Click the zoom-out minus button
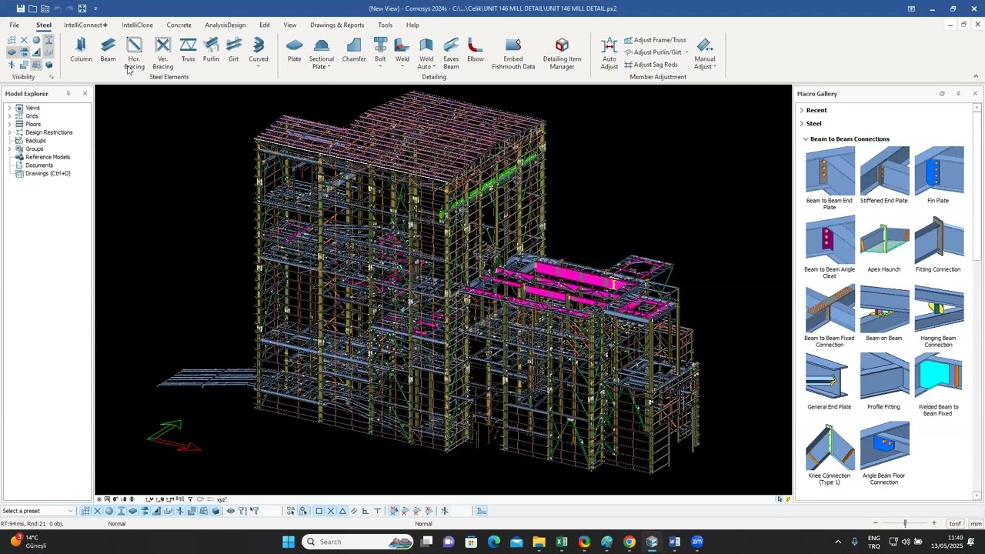 tap(875, 524)
